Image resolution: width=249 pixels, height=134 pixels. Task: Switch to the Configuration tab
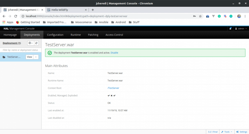55,35
